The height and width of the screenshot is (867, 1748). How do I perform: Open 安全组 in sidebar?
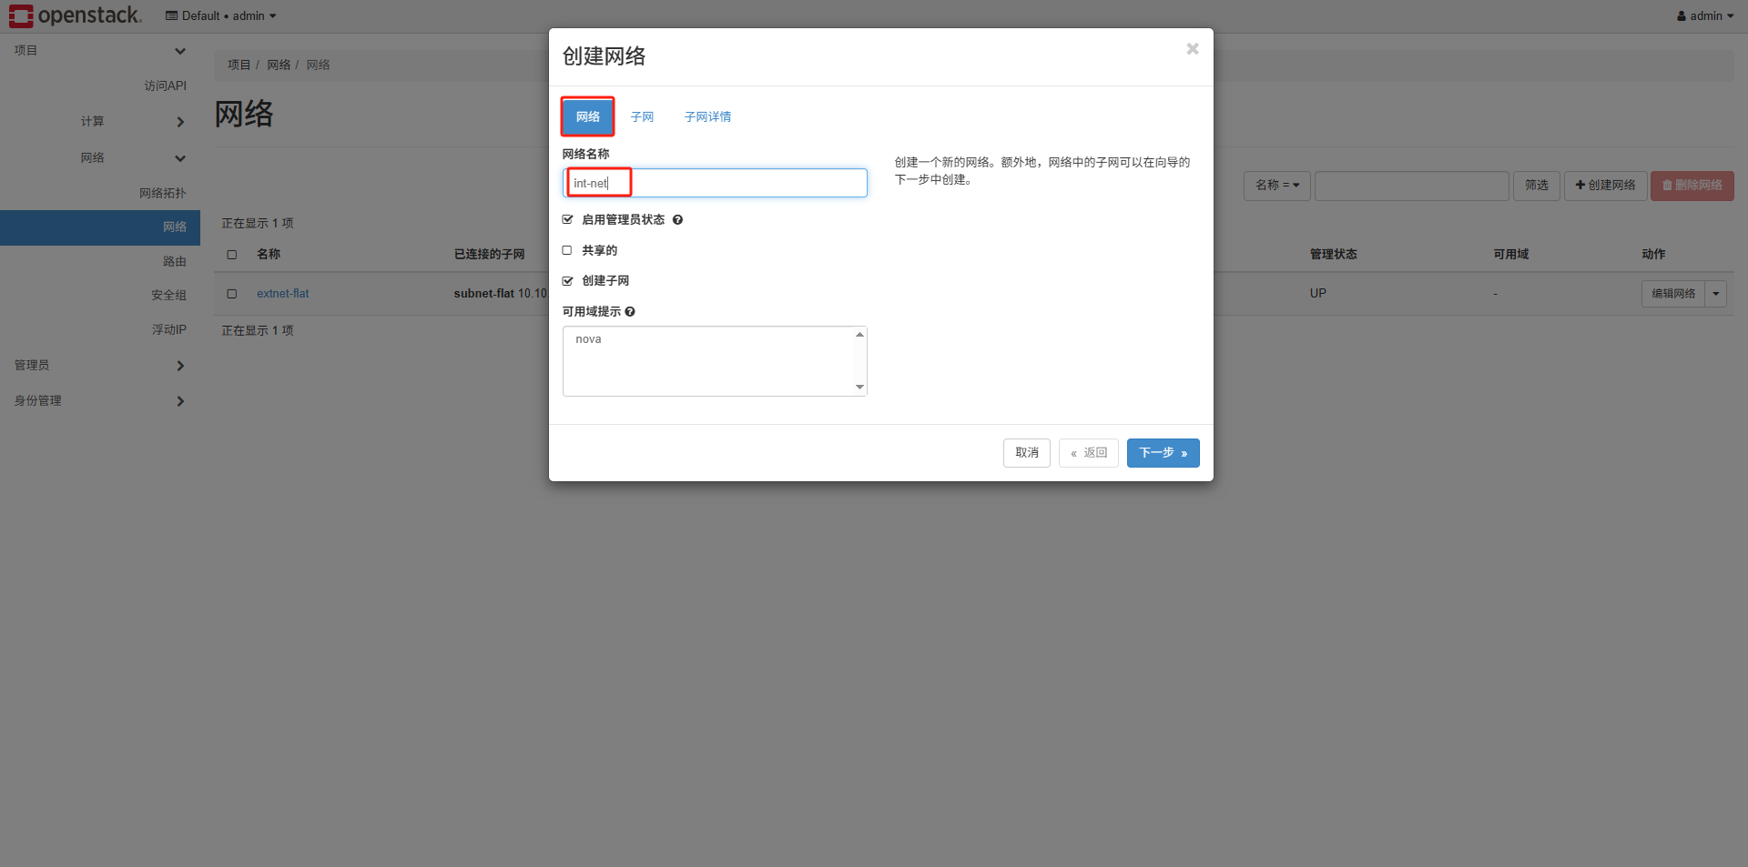(168, 296)
